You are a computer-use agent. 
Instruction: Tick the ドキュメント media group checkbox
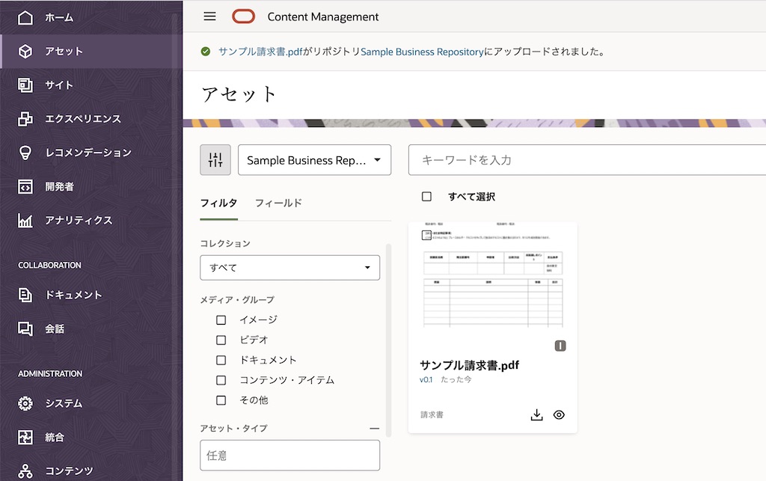tap(221, 361)
